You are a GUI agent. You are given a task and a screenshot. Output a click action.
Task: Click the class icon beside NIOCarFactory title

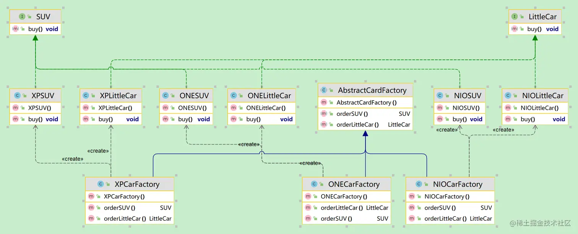[x=419, y=184]
